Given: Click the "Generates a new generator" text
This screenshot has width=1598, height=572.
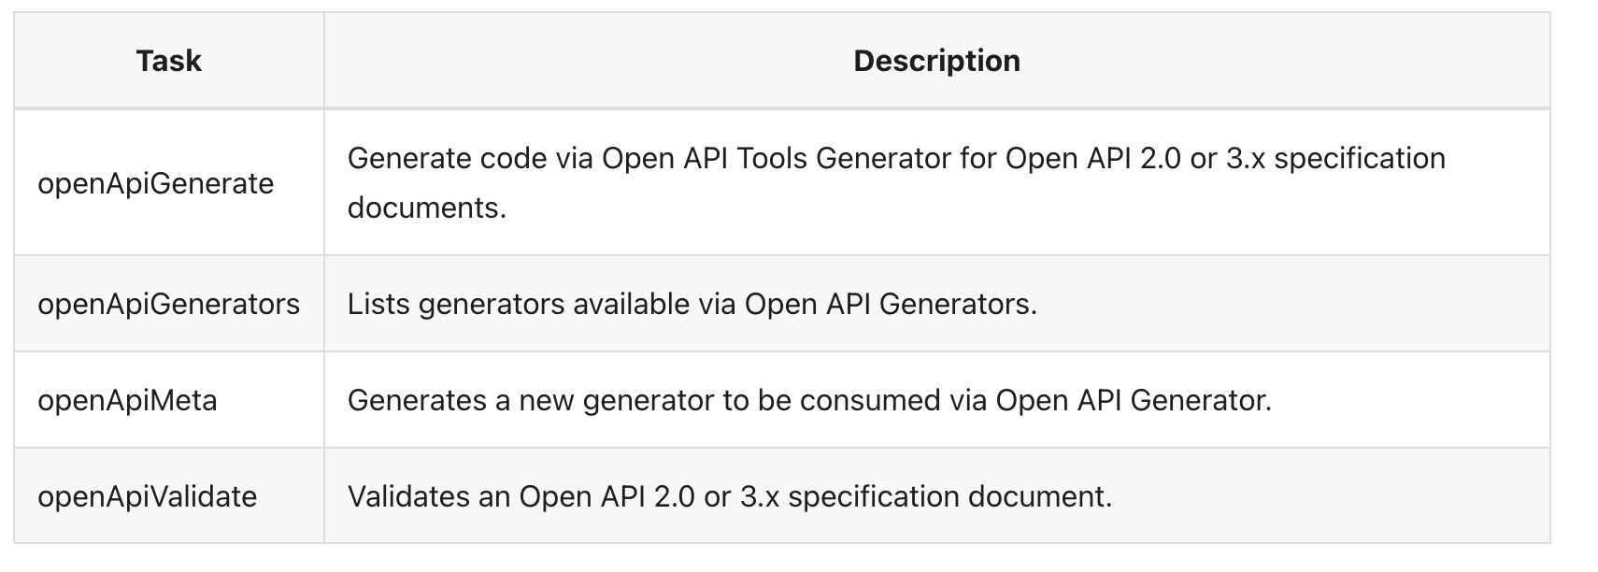Looking at the screenshot, I should (530, 400).
